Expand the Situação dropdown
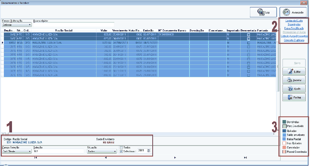310x166 pixels. click(115, 151)
